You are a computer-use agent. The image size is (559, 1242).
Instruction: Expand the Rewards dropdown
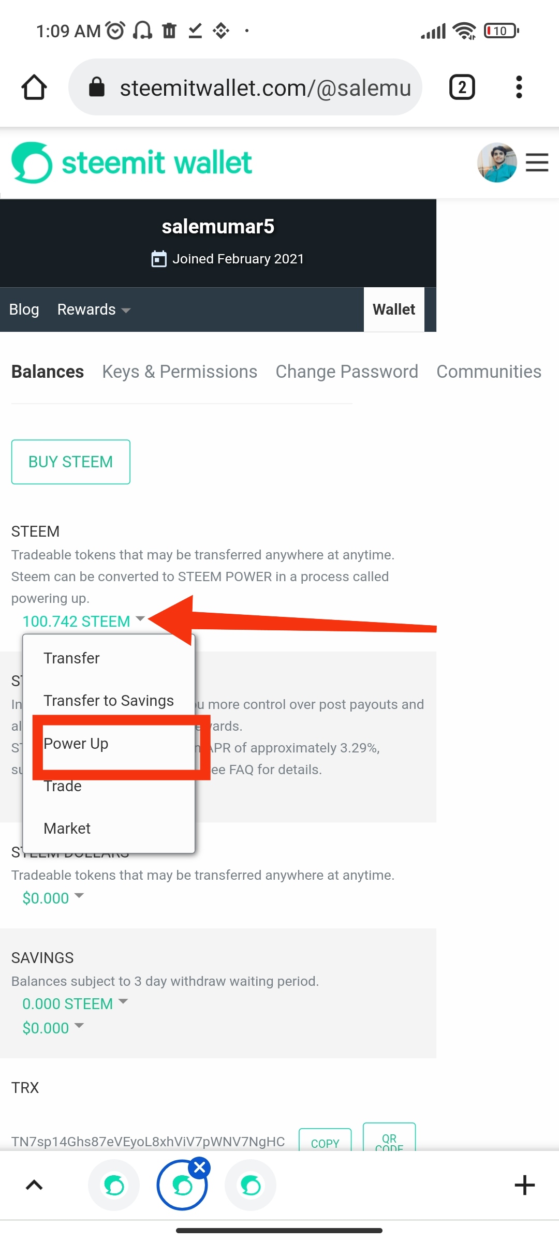point(93,309)
